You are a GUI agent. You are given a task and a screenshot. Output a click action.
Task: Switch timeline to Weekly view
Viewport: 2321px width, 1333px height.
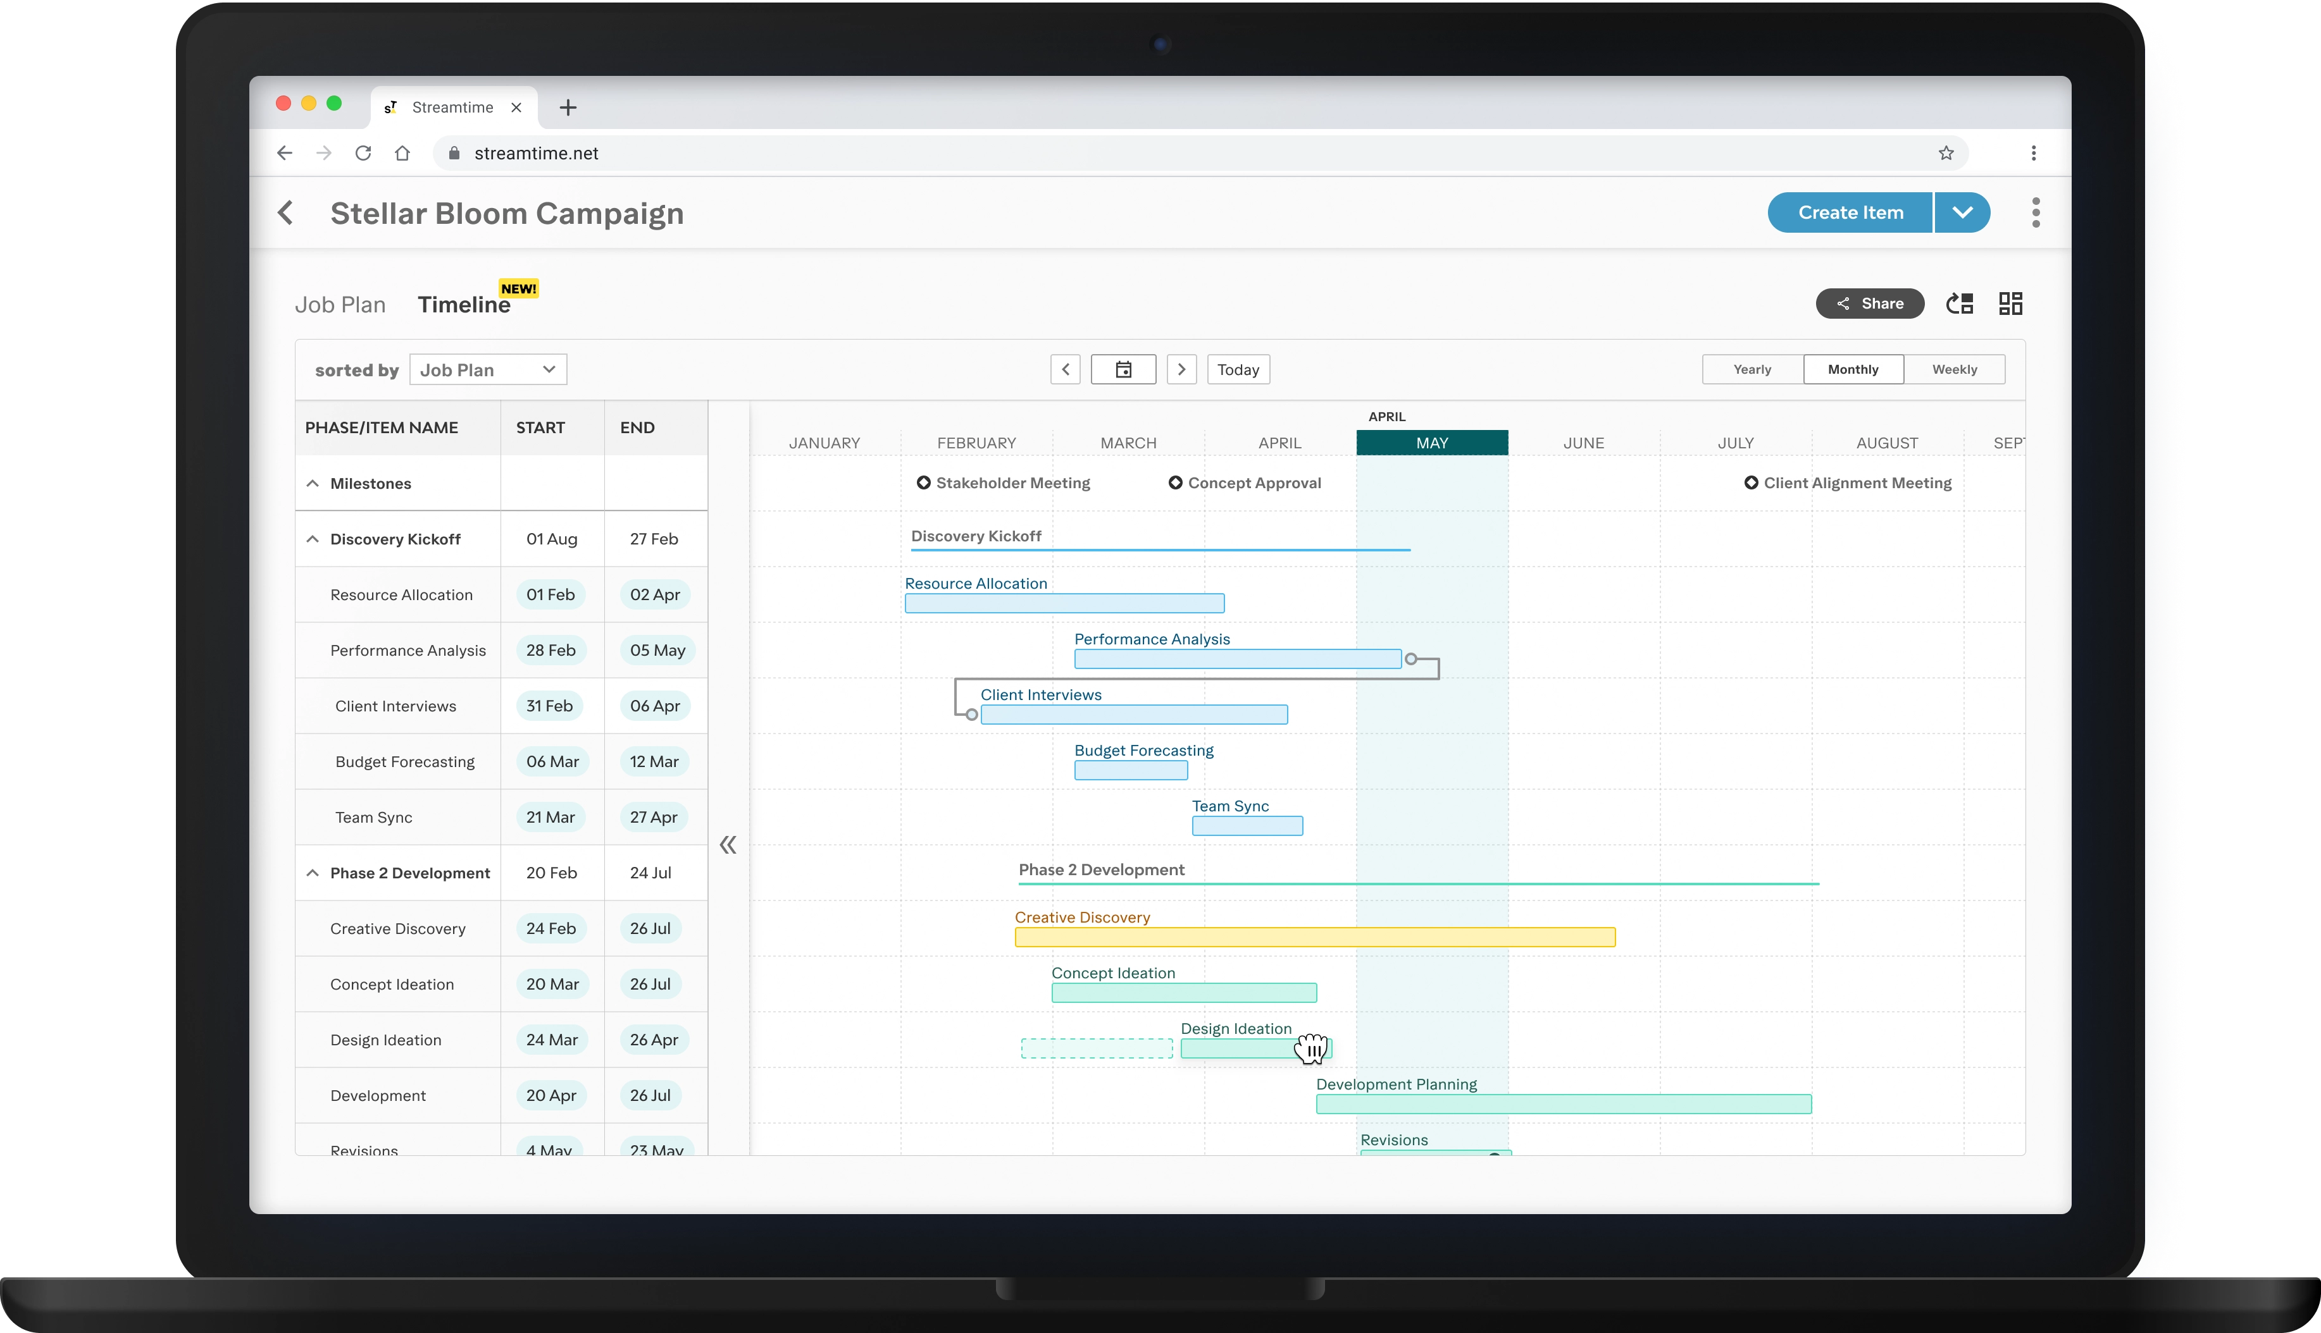pos(1954,370)
